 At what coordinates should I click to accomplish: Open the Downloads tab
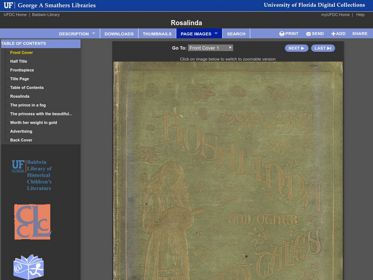[x=119, y=34]
